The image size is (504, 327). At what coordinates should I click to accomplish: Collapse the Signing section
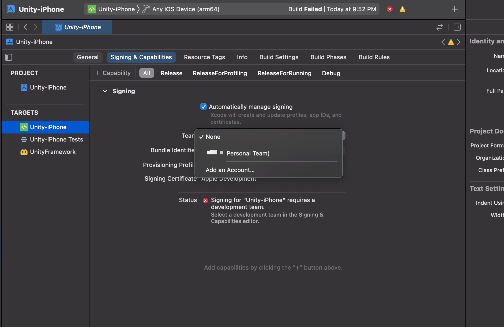pyautogui.click(x=105, y=91)
